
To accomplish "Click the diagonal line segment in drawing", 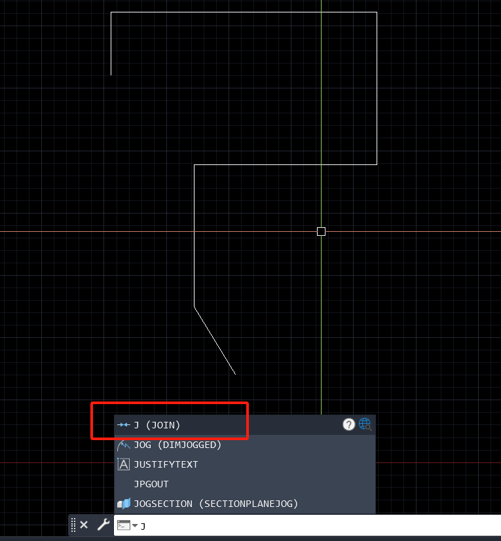I will point(215,341).
